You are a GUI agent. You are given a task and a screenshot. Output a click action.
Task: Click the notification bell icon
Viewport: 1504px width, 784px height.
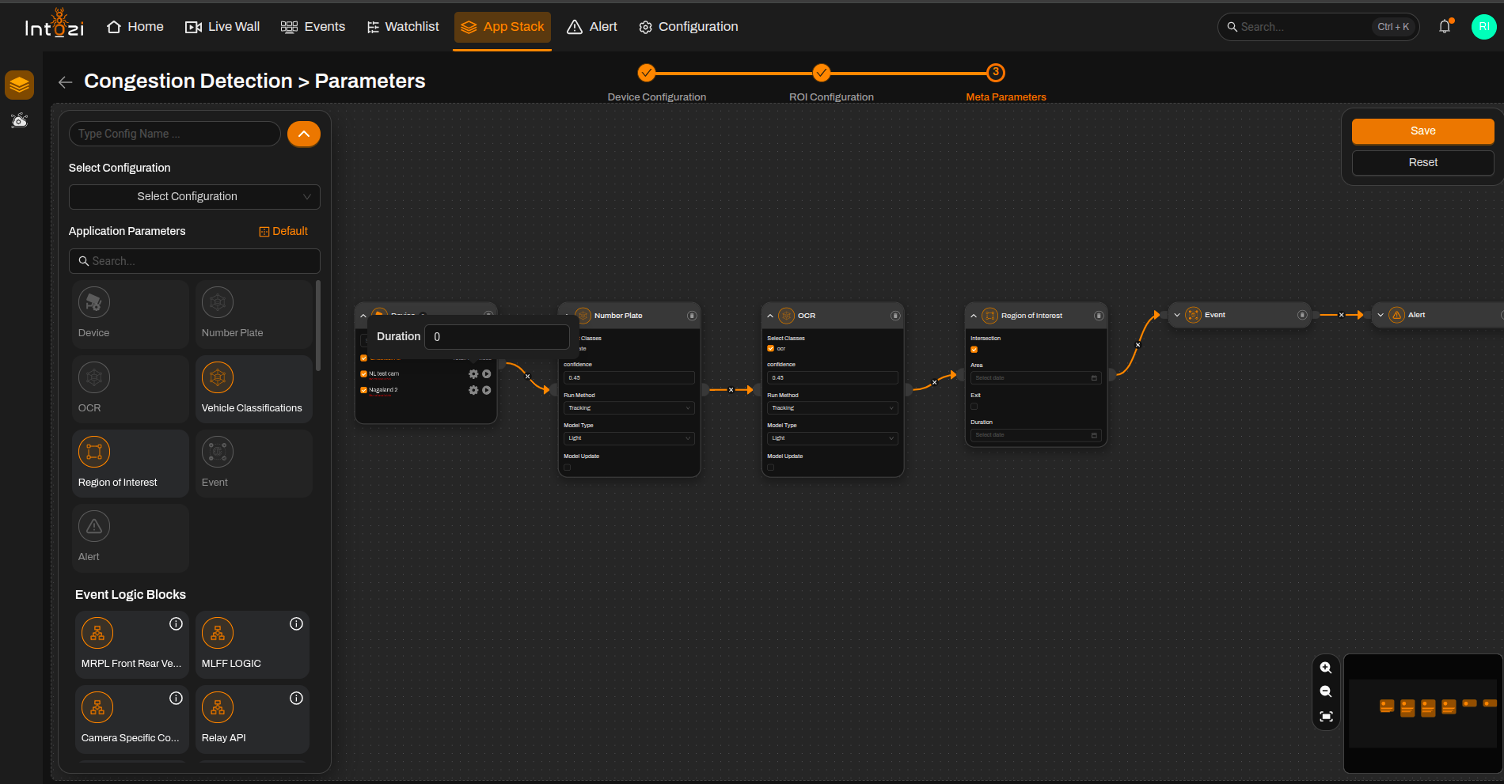pos(1445,26)
